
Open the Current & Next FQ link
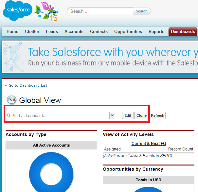[149, 144]
